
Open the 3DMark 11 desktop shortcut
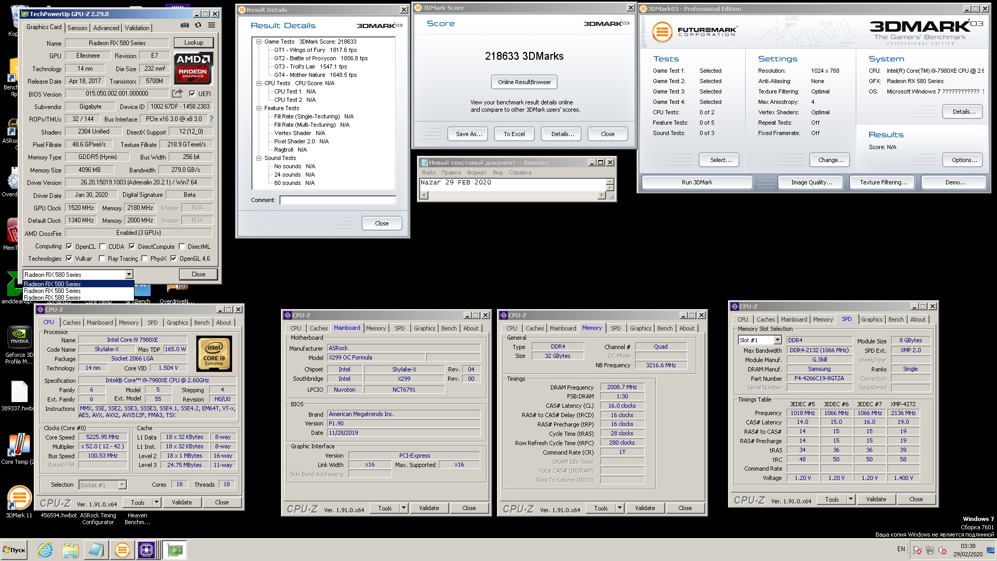(x=19, y=497)
